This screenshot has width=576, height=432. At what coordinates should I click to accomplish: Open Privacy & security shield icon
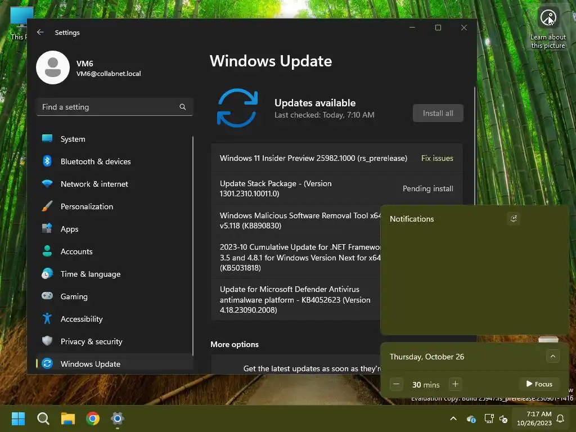(x=47, y=341)
